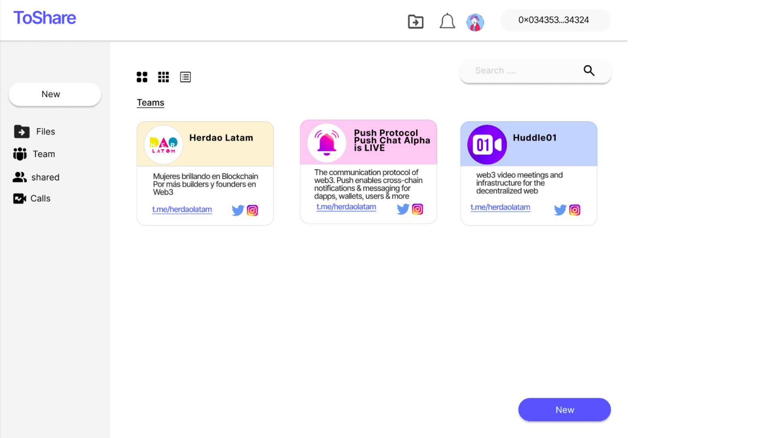778x438 pixels.
Task: Open Twitter icon on Push Protocol card
Action: click(x=403, y=209)
